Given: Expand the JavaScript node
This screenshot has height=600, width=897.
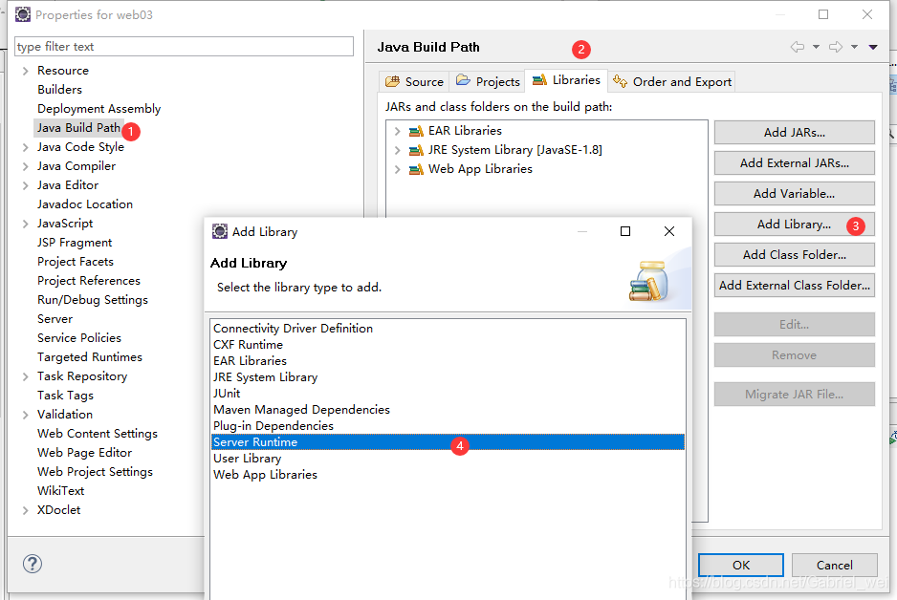Looking at the screenshot, I should pos(25,224).
